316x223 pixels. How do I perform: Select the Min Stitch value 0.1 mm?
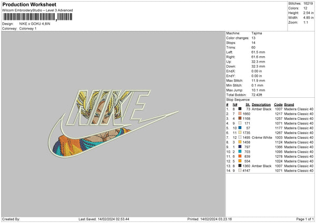(x=258, y=85)
